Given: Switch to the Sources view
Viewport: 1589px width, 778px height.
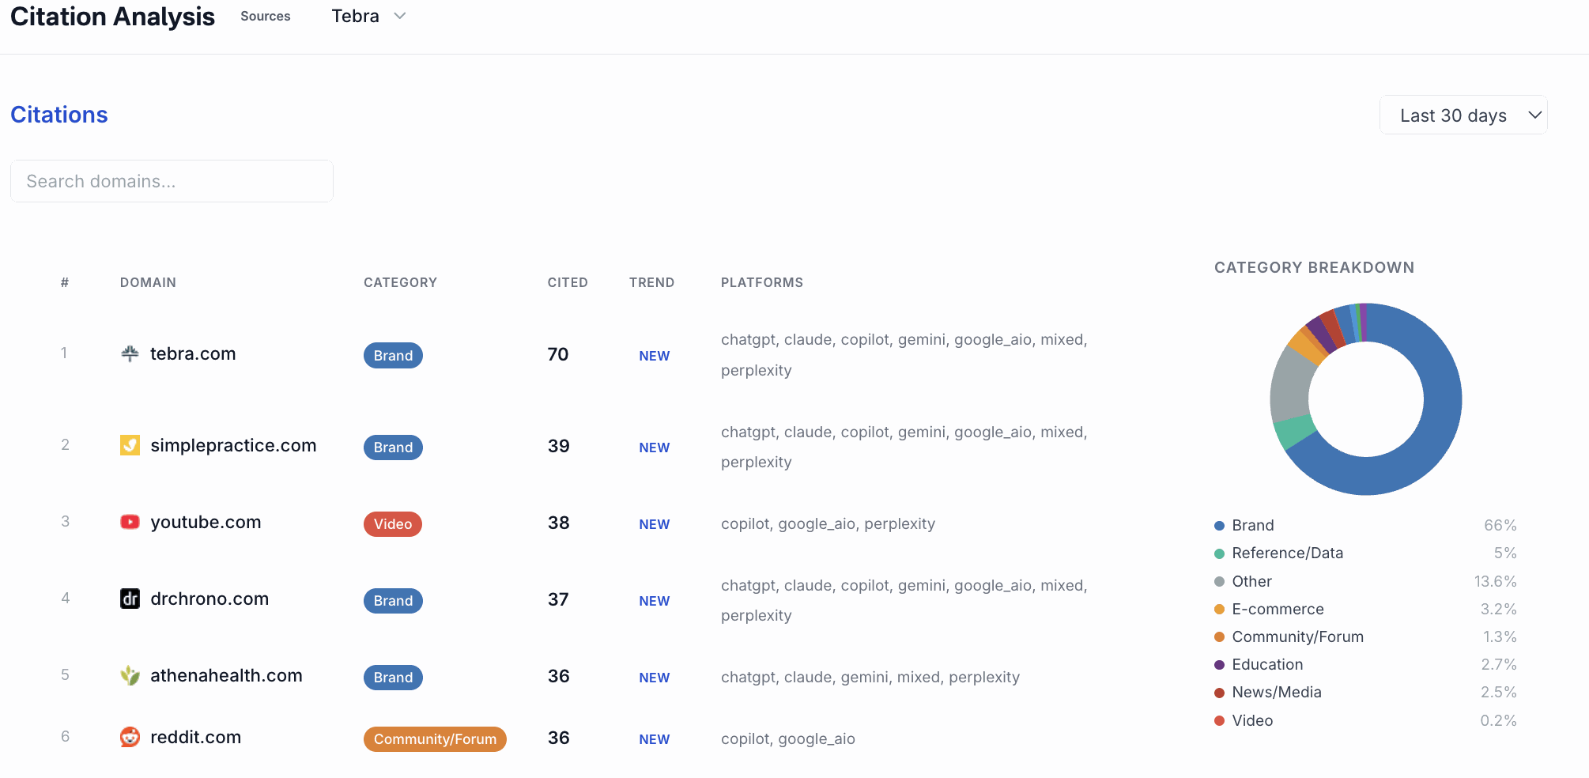Looking at the screenshot, I should [265, 16].
